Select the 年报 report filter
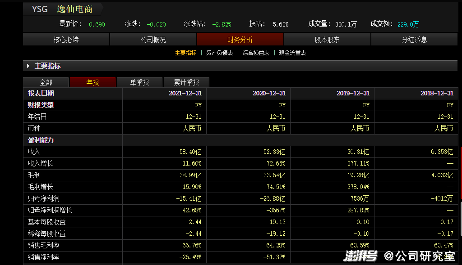 92,82
